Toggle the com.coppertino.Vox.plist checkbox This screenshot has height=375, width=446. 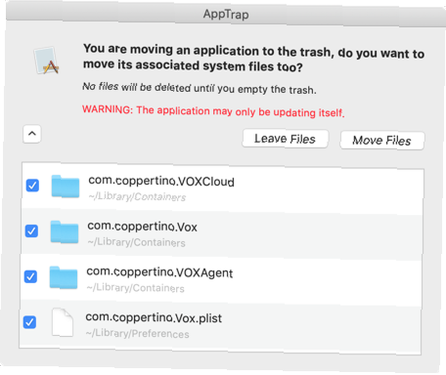coord(29,322)
